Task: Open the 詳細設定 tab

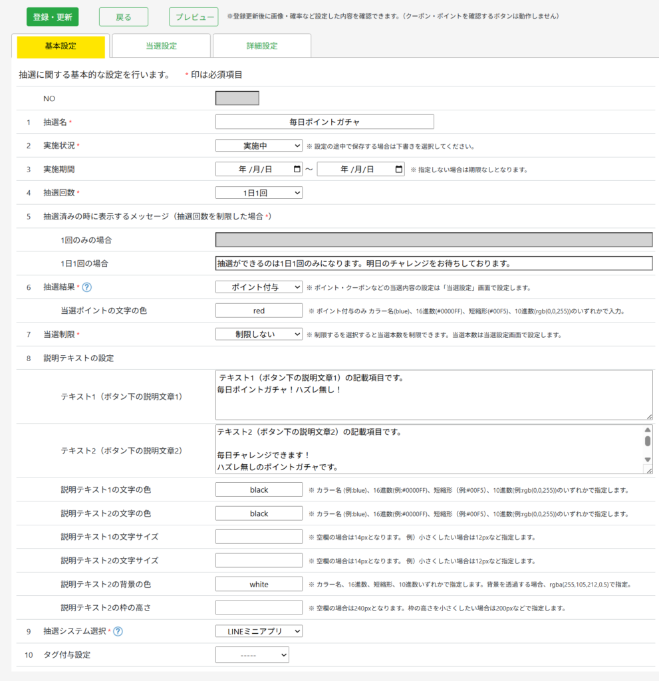Action: point(262,46)
